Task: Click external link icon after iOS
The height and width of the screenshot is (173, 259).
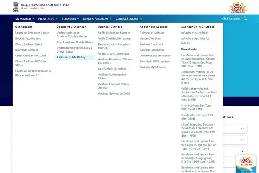Action: click(x=188, y=42)
